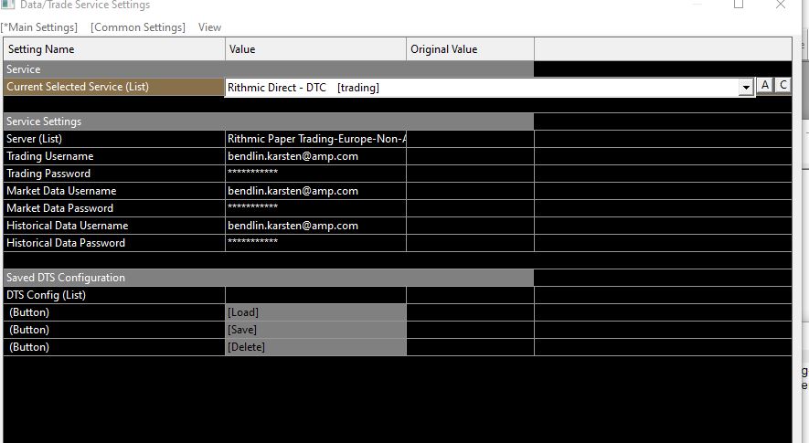Edit the Market Data Password value

[315, 208]
